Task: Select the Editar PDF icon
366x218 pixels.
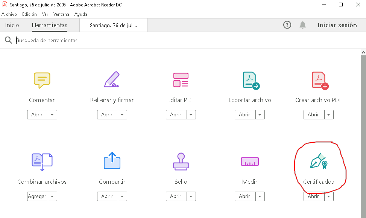Action: 181,80
